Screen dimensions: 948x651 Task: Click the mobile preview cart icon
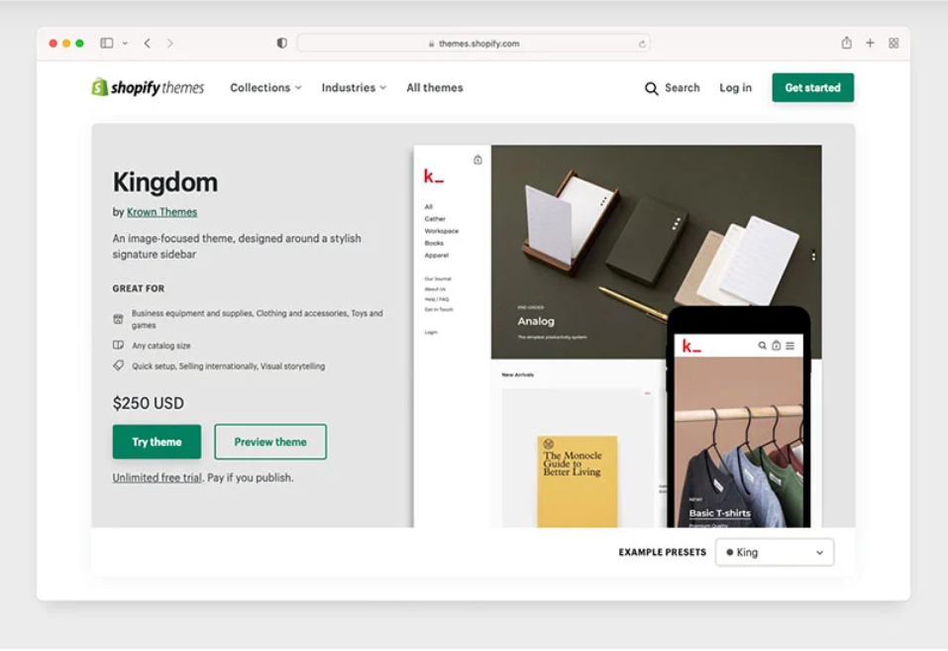777,346
